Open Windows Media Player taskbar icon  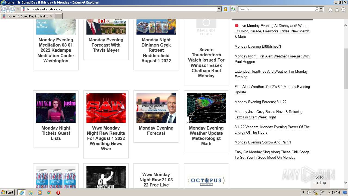[40, 192]
